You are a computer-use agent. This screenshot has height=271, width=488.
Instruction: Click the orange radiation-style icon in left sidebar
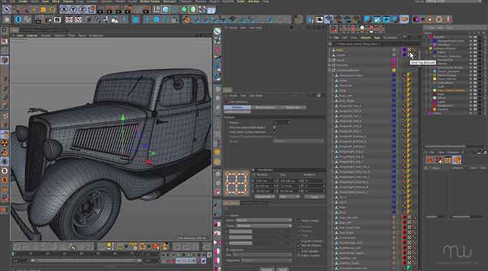pos(5,144)
